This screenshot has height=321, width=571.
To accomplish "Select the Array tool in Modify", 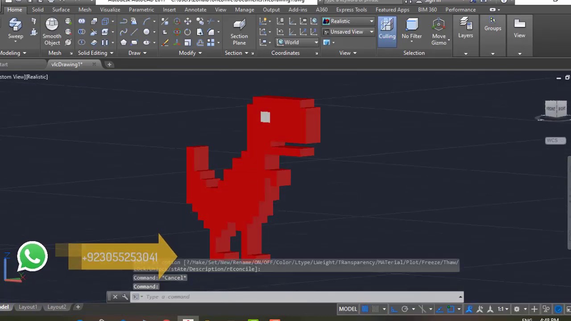I will click(x=211, y=43).
